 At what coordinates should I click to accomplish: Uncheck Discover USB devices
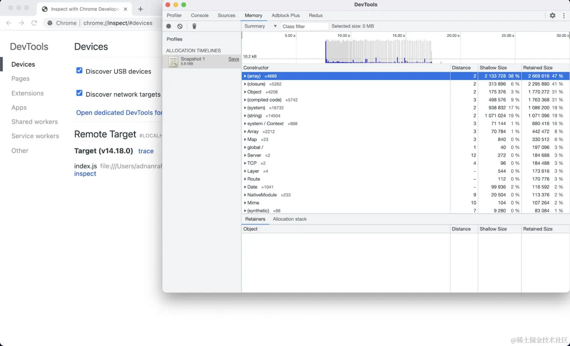click(79, 70)
